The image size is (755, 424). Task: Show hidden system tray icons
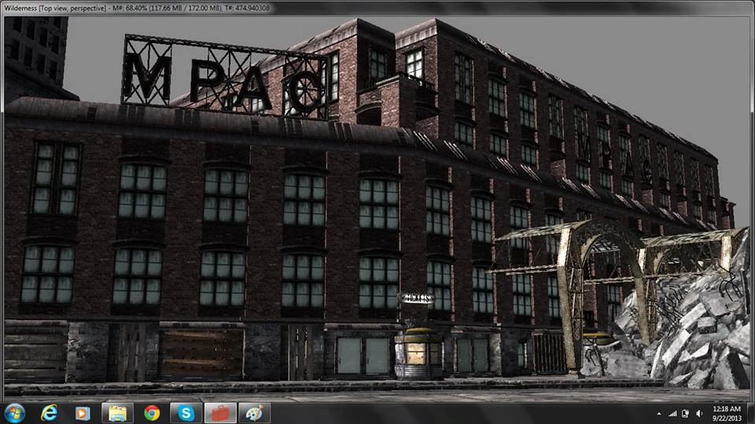coord(659,414)
